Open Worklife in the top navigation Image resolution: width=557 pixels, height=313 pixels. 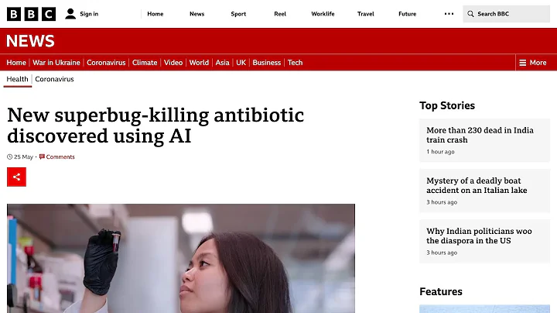pos(323,14)
